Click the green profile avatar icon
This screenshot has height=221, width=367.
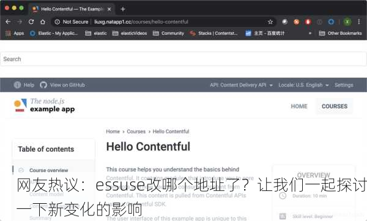[347, 22]
